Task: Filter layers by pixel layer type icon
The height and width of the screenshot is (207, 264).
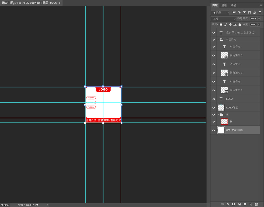Action: (x=234, y=12)
